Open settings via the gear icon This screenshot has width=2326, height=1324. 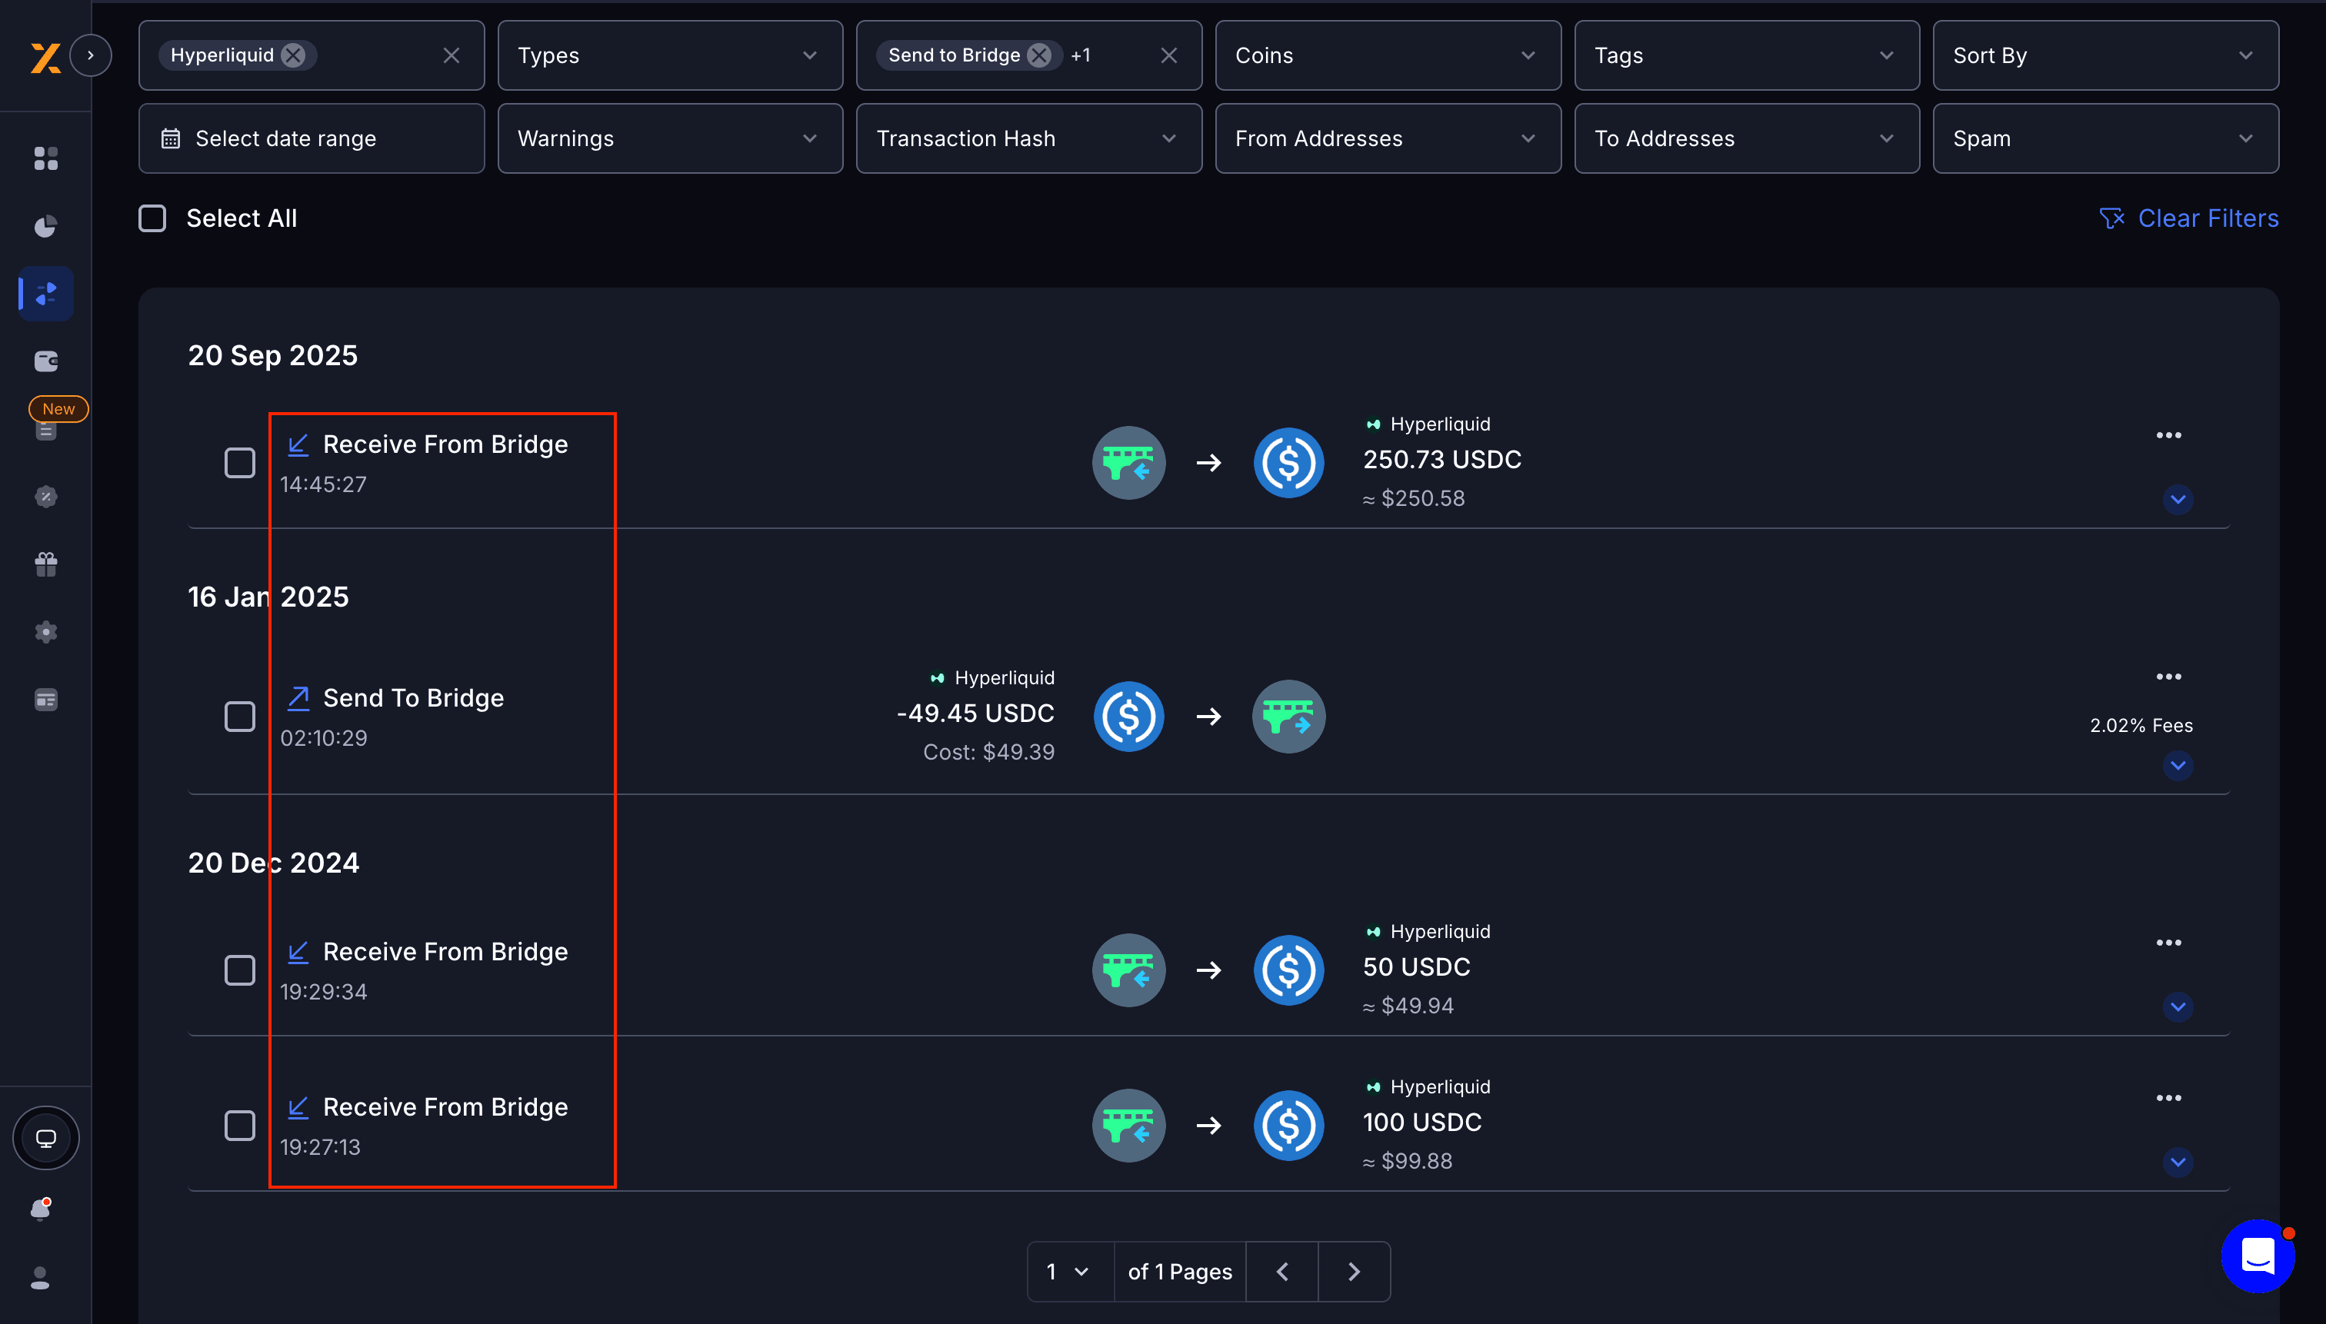point(45,631)
